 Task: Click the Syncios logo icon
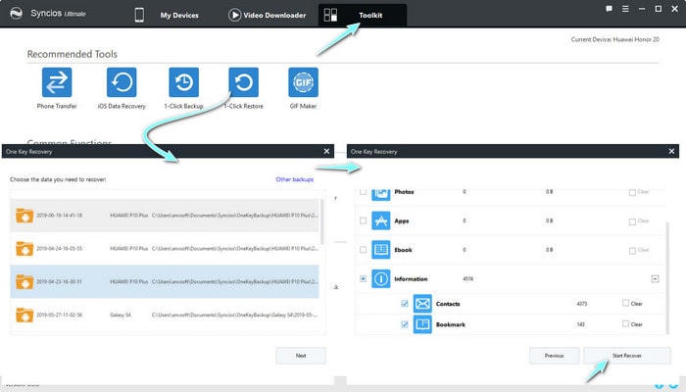point(17,14)
